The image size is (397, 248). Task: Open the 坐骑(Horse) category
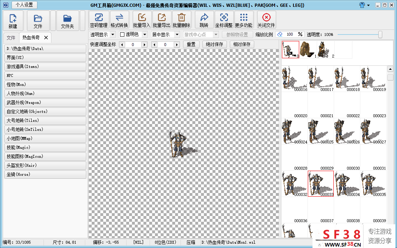[x=45, y=174]
